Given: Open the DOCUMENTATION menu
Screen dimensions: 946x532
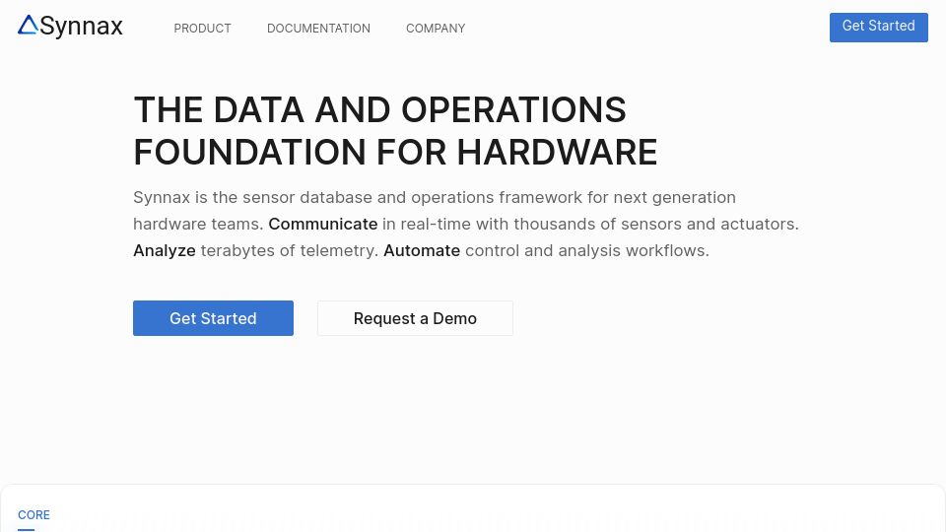Looking at the screenshot, I should point(318,29).
